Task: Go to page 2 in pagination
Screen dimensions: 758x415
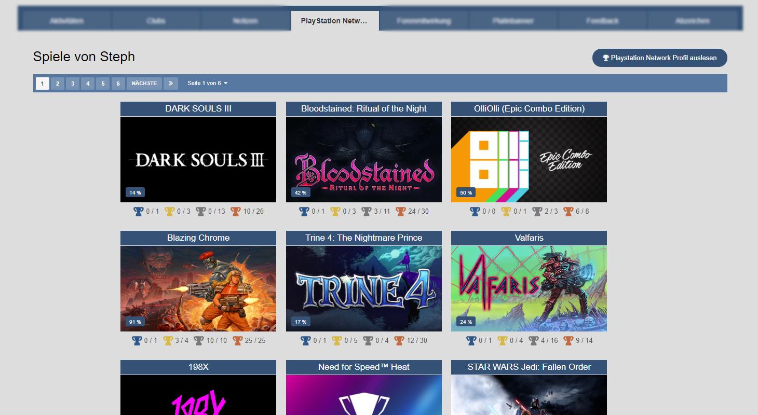Action: pyautogui.click(x=58, y=83)
